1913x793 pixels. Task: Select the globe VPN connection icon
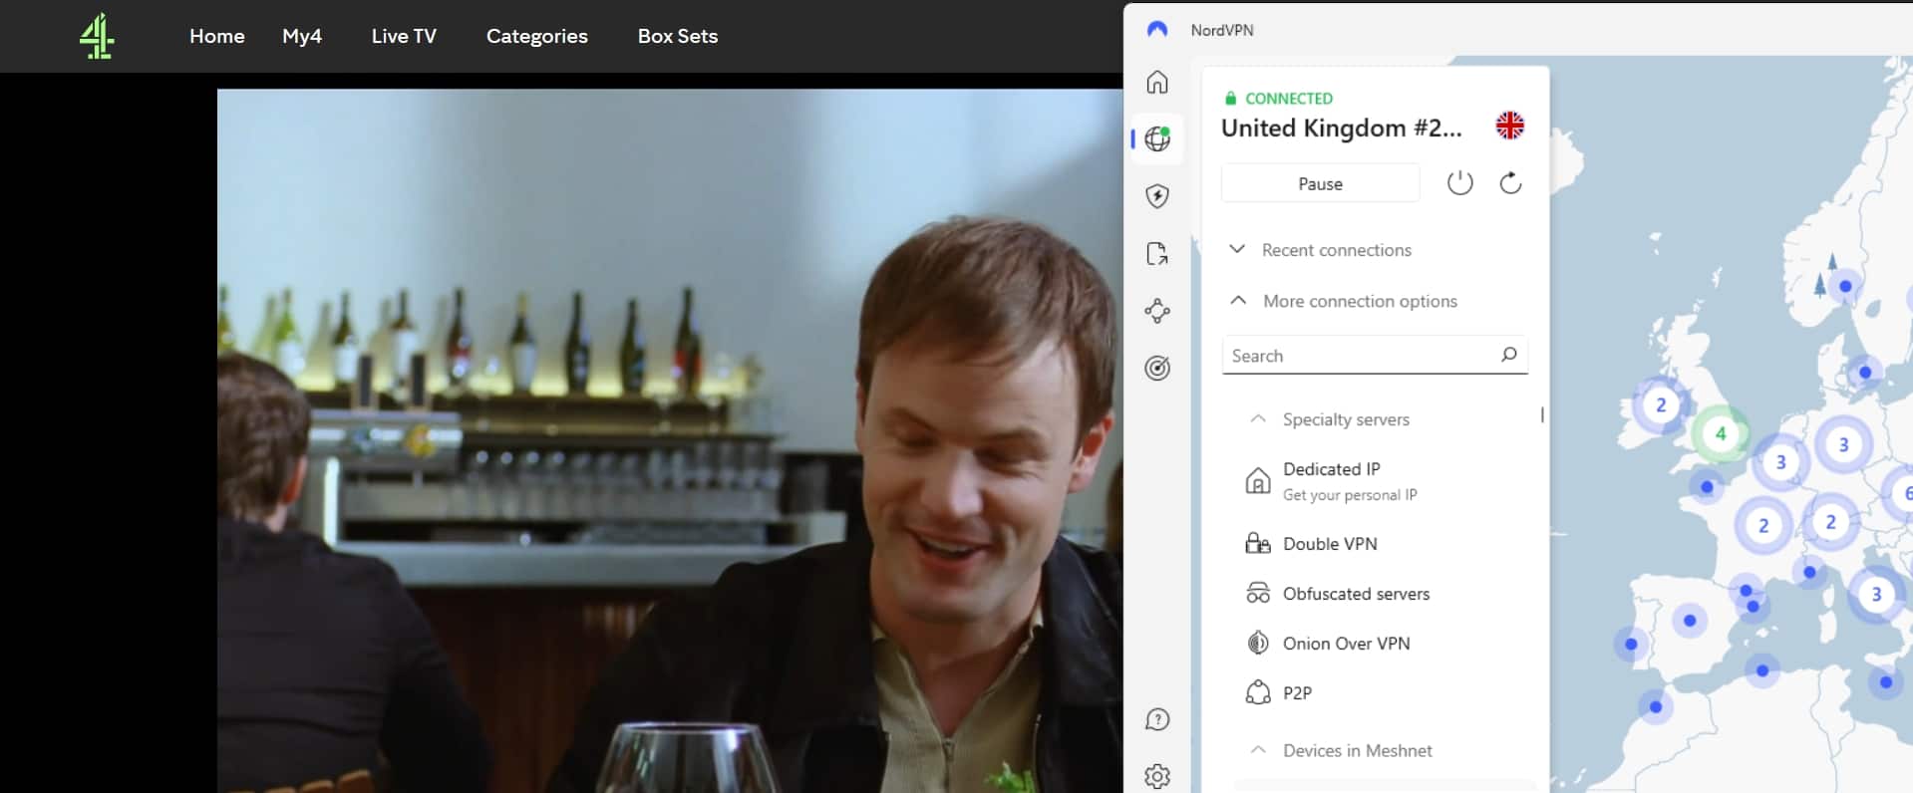1157,138
